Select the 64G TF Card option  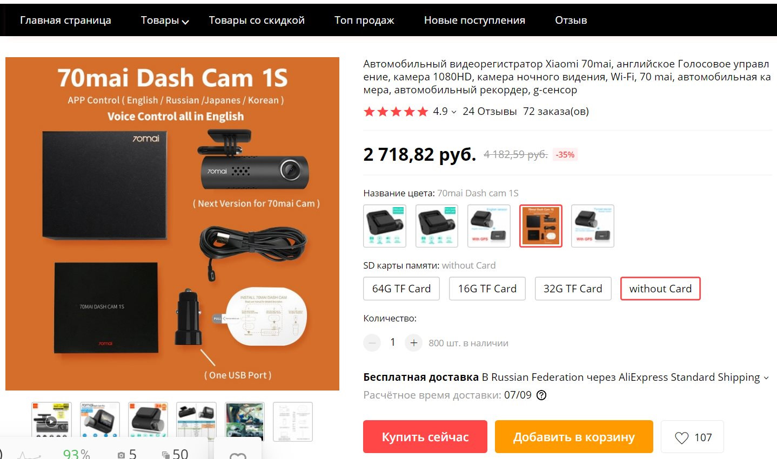point(401,289)
